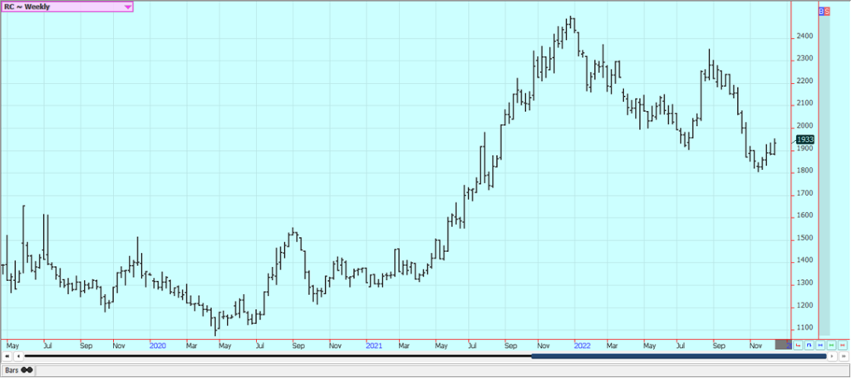Click the 1300 price axis label
The image size is (851, 378).
point(804,283)
